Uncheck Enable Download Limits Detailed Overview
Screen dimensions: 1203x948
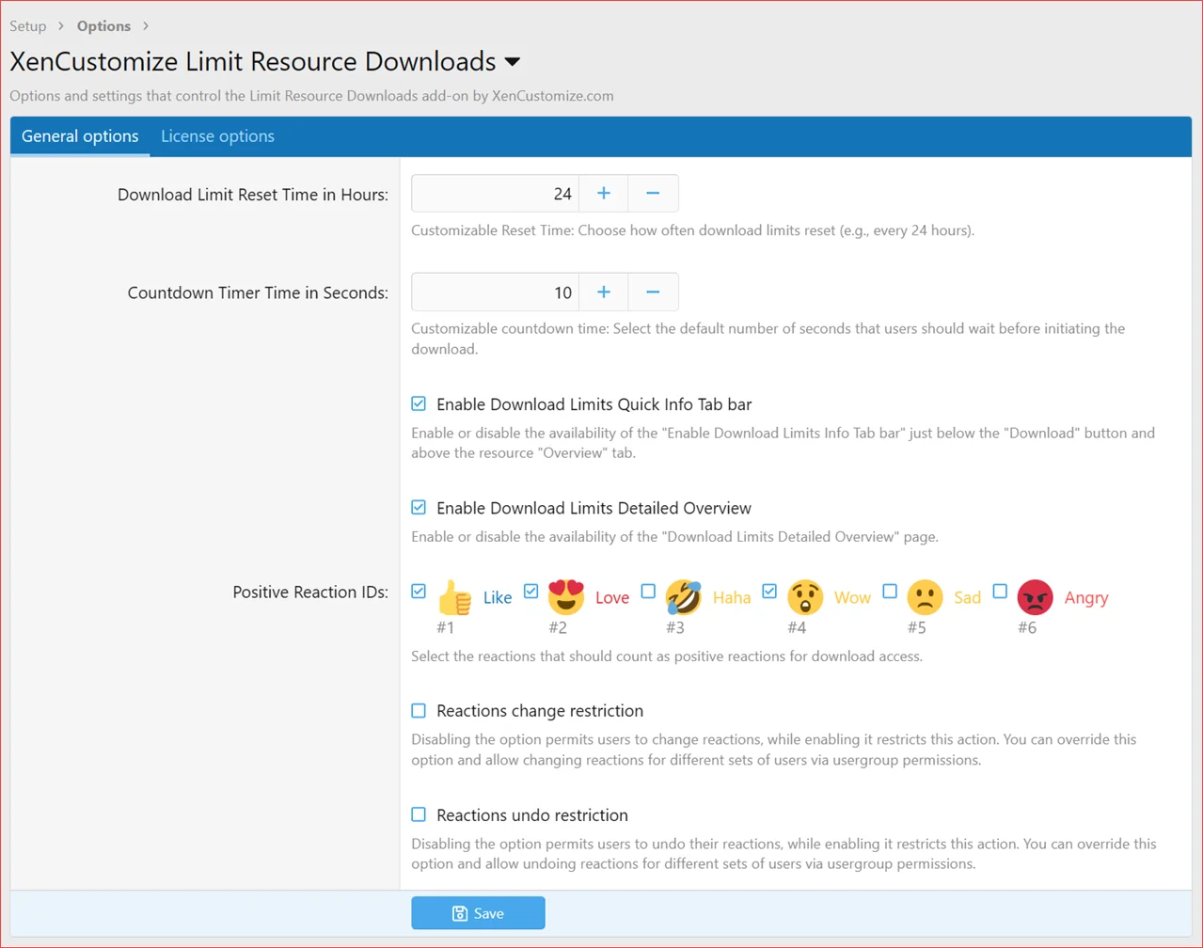[x=419, y=508]
